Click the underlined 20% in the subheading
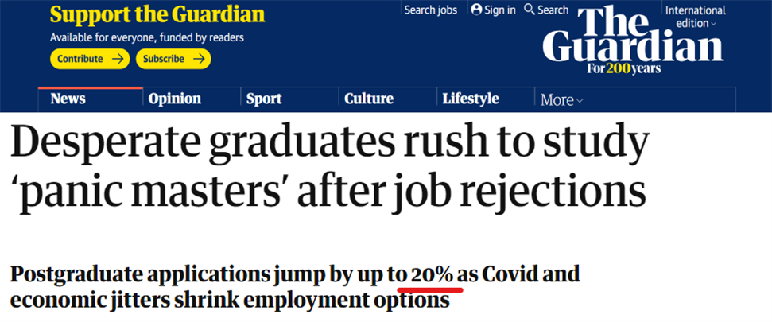 coord(433,276)
